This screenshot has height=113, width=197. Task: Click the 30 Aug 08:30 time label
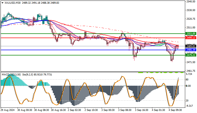(x=42, y=110)
